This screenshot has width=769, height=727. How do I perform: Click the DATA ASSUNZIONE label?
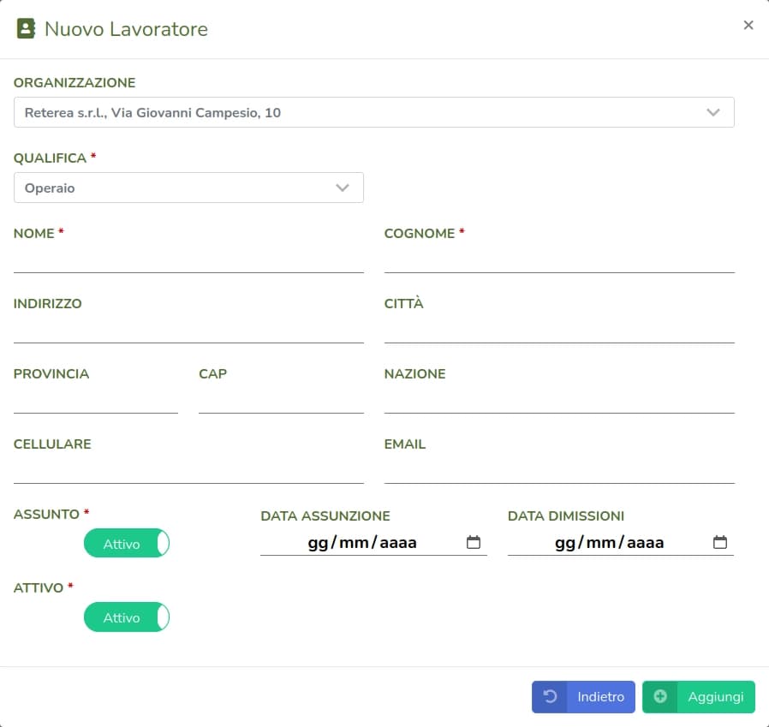pos(325,515)
